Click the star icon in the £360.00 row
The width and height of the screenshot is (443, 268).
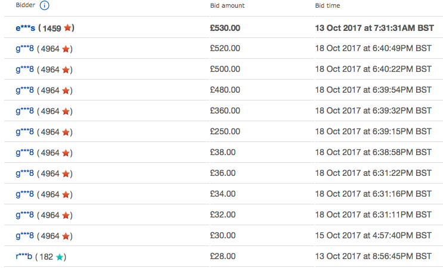pyautogui.click(x=66, y=111)
